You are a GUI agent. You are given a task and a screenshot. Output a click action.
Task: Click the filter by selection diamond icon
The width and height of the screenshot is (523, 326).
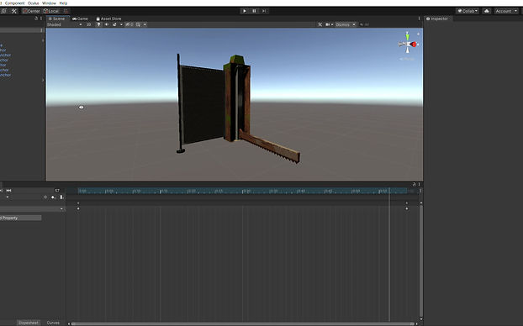[x=45, y=197]
